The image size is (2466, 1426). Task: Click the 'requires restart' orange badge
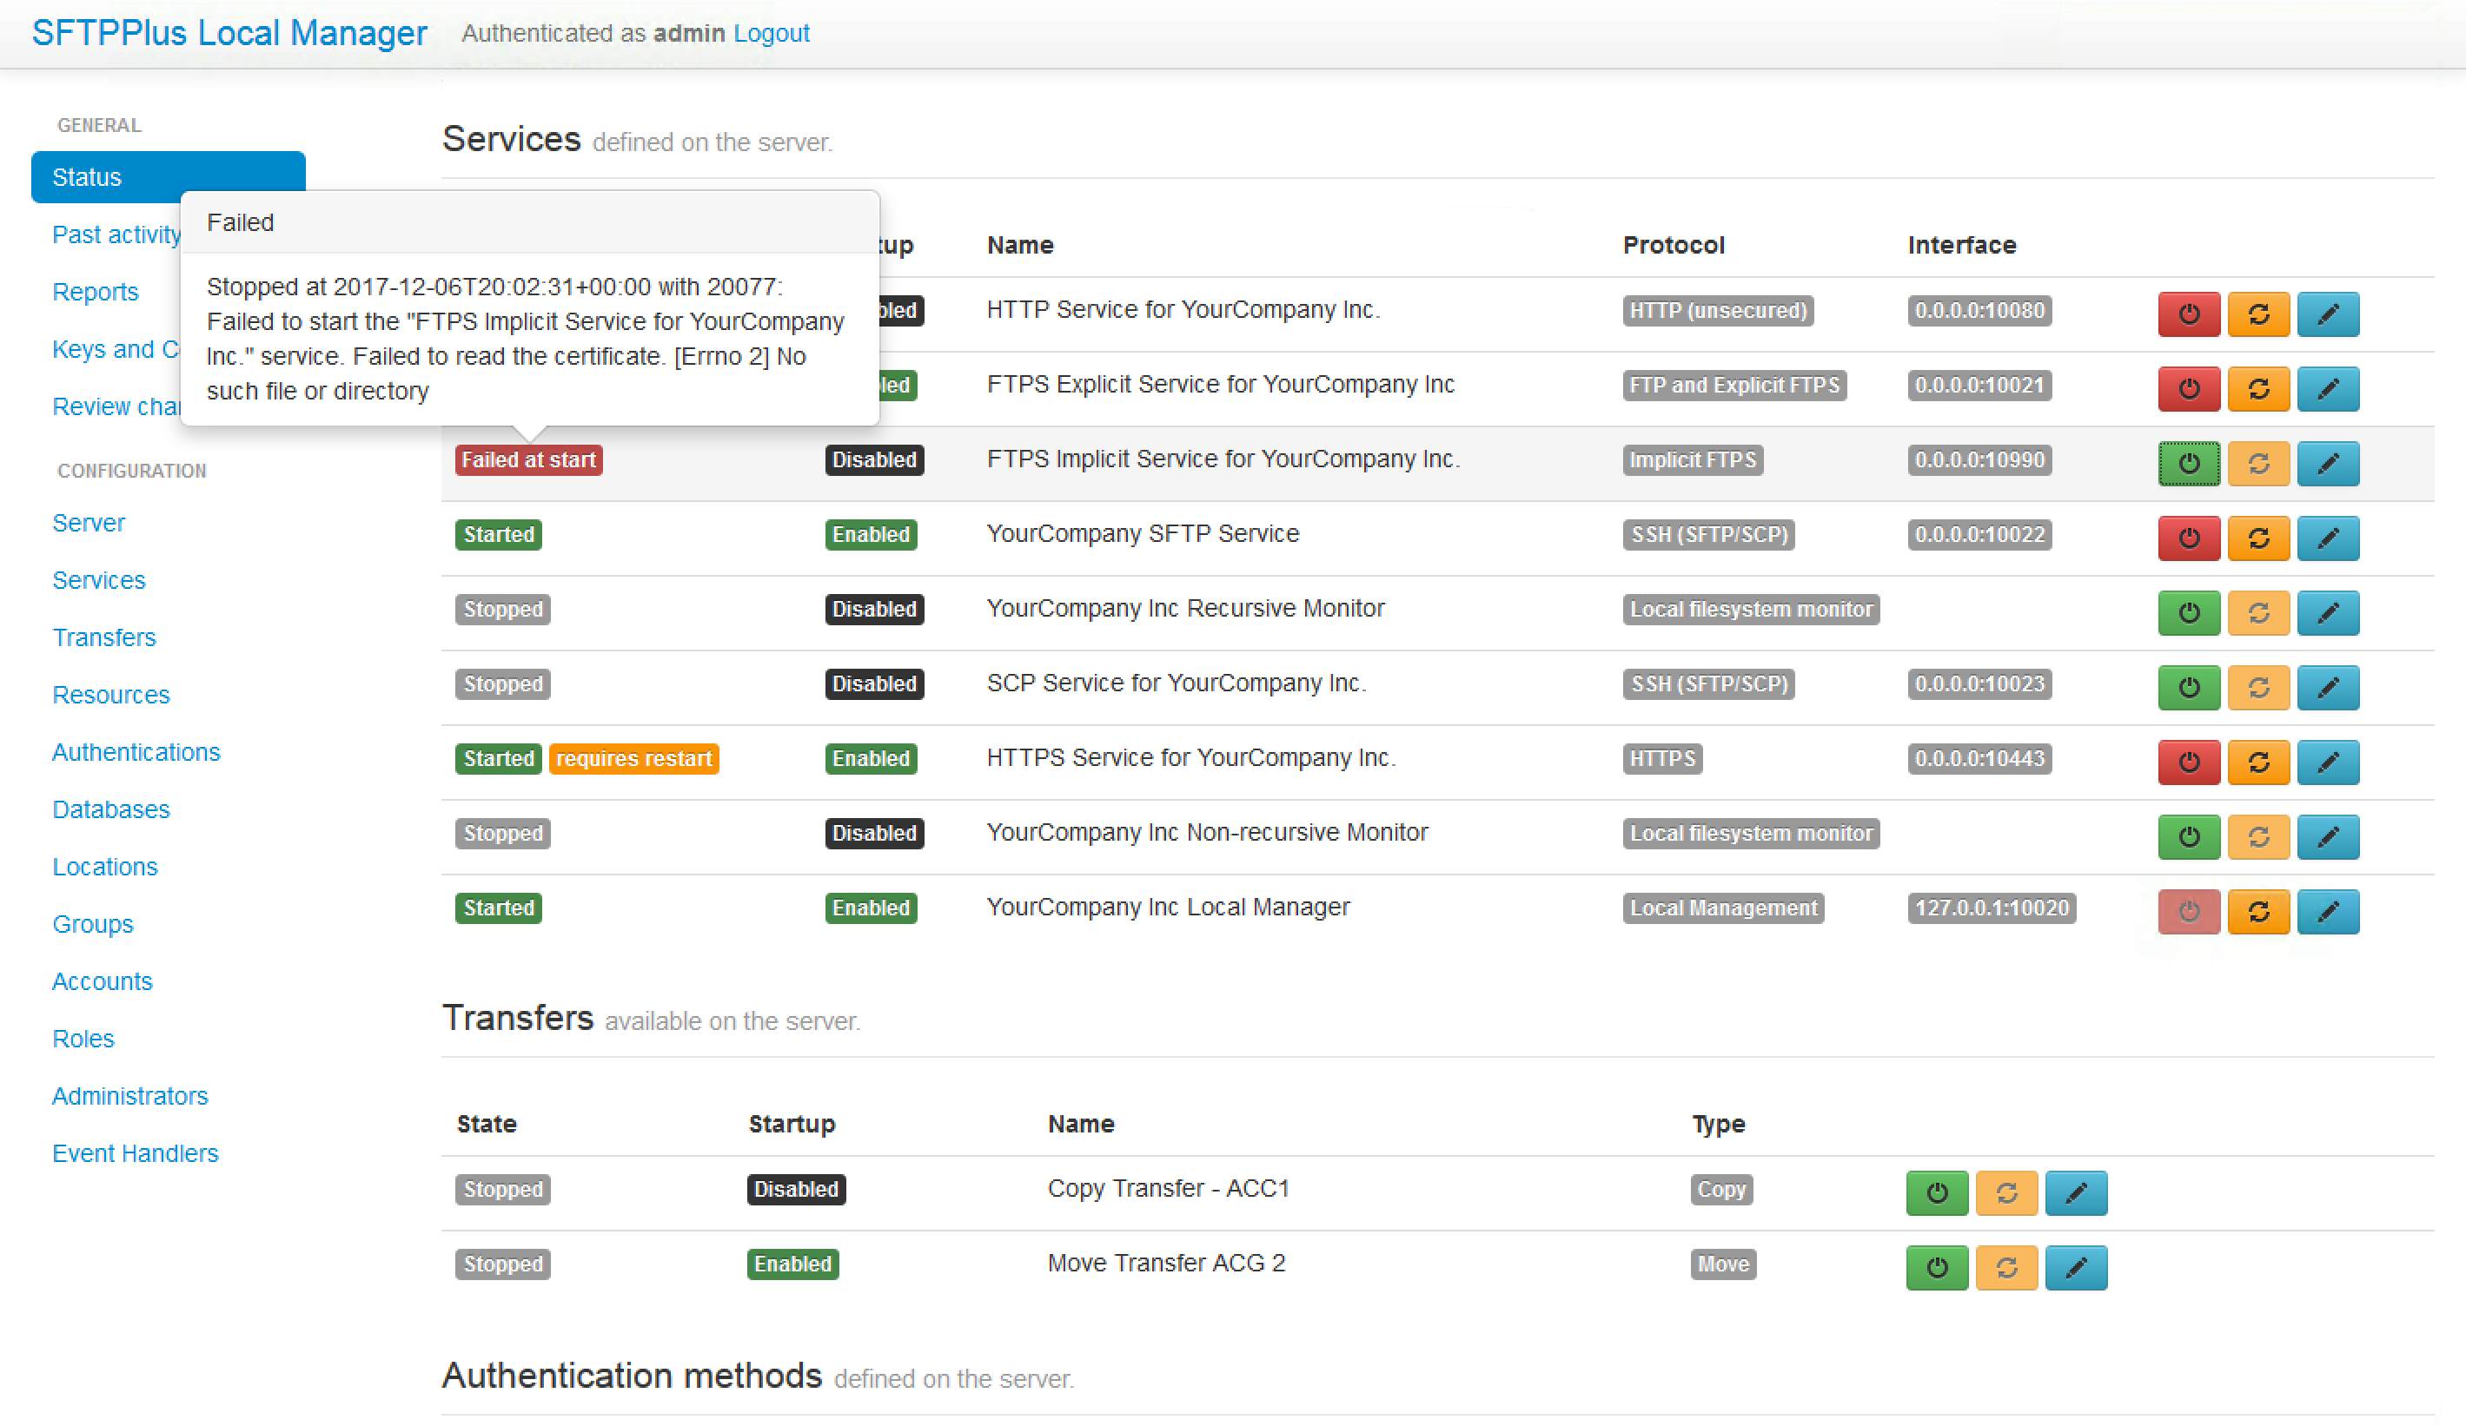click(633, 759)
